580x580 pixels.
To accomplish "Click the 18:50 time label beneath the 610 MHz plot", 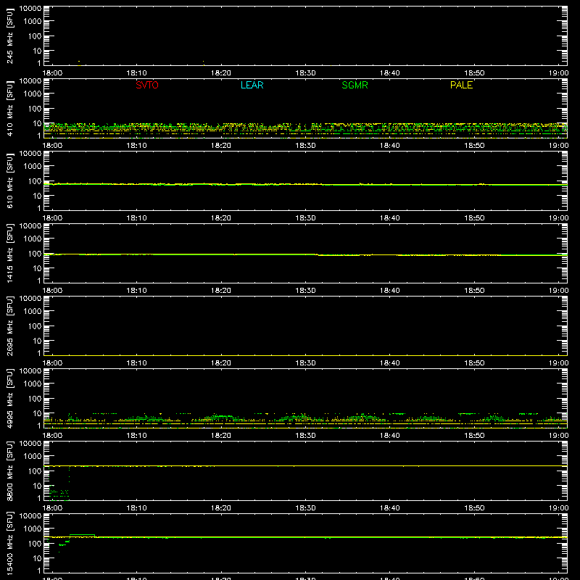I will pyautogui.click(x=474, y=218).
